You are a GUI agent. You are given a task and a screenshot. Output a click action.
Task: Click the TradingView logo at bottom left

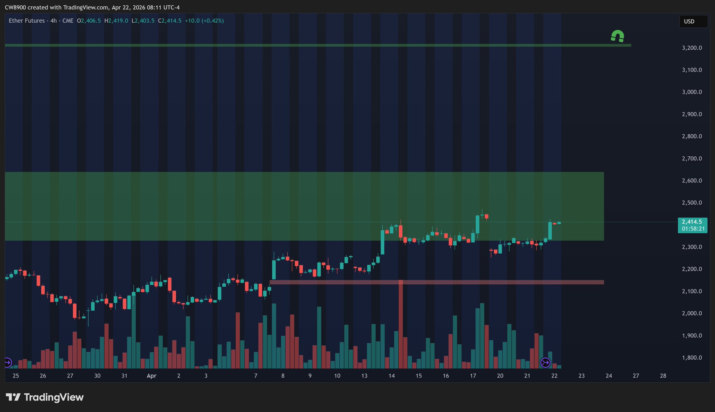pyautogui.click(x=45, y=397)
